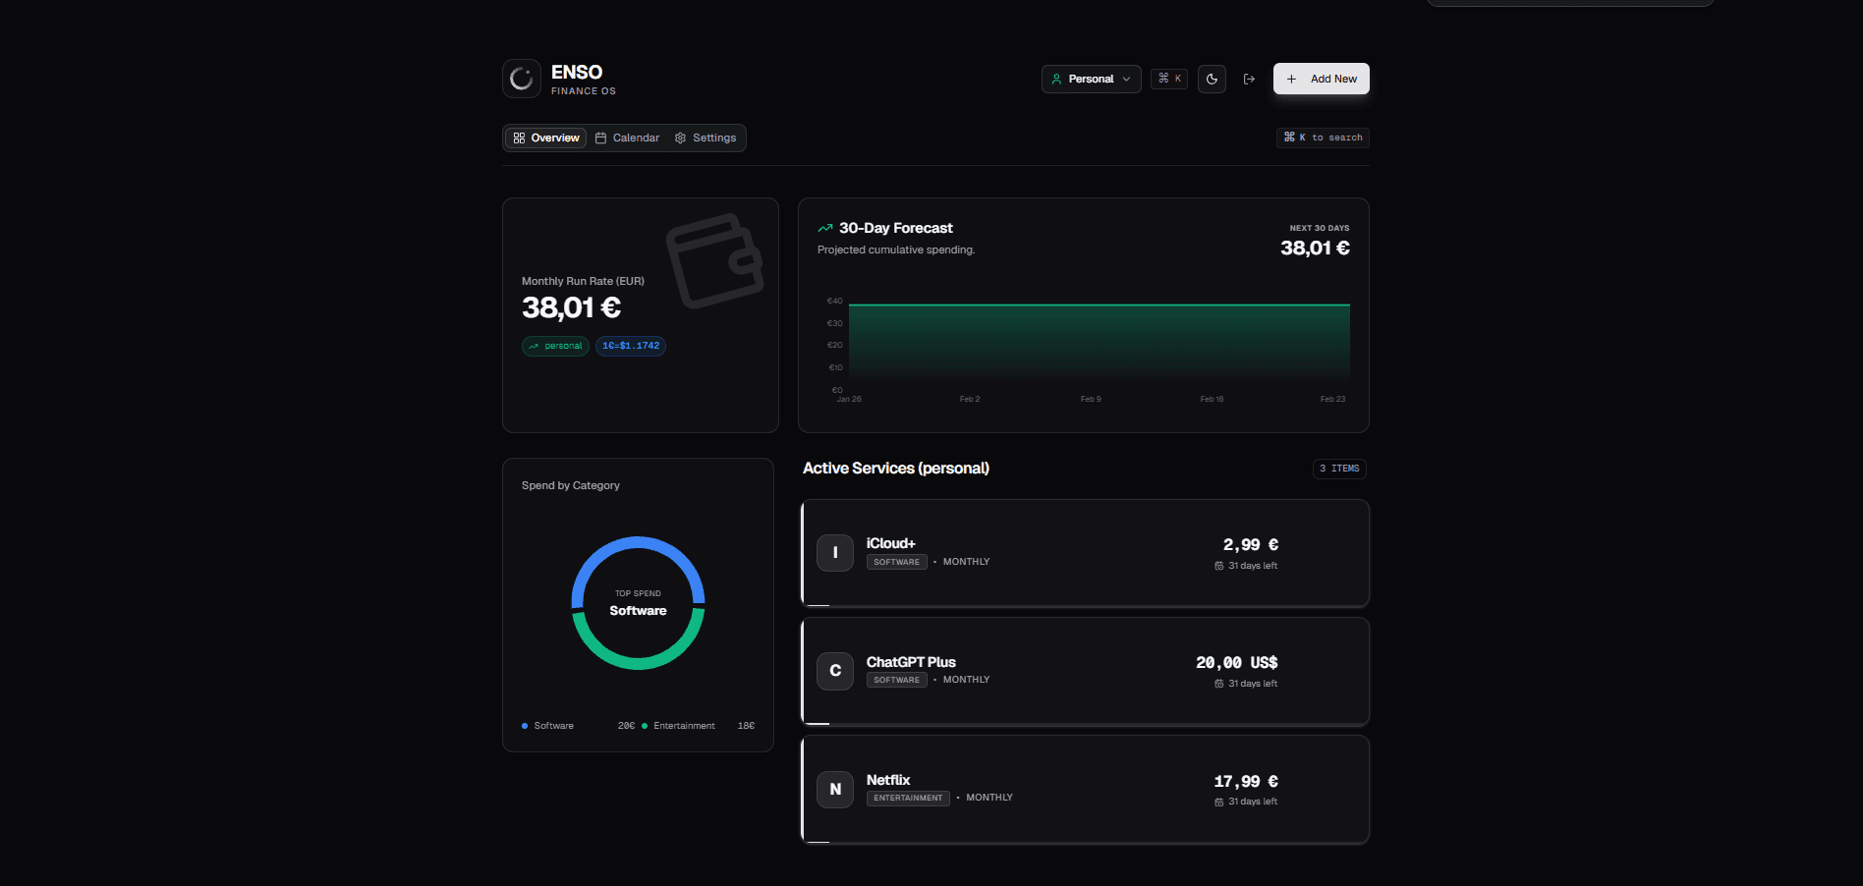Image resolution: width=1863 pixels, height=886 pixels.
Task: Click the ChatGPT Plus service avatar icon
Action: point(834,671)
